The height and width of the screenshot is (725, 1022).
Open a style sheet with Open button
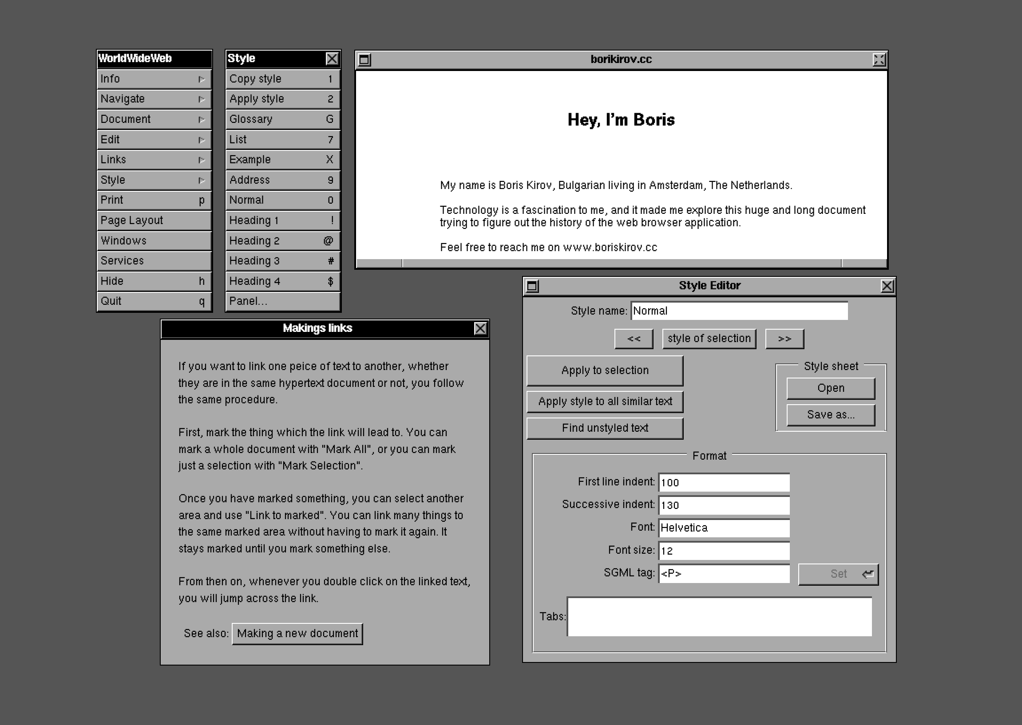click(x=830, y=388)
